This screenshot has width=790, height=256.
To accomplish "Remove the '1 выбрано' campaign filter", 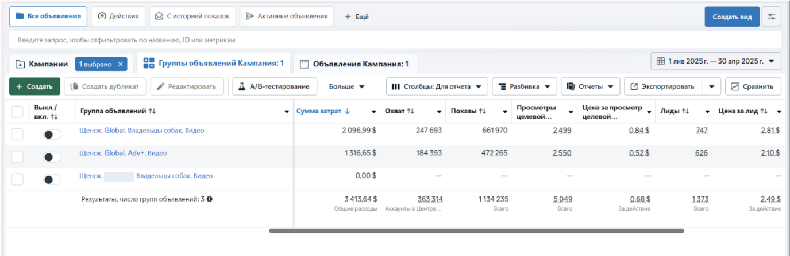I will click(121, 64).
